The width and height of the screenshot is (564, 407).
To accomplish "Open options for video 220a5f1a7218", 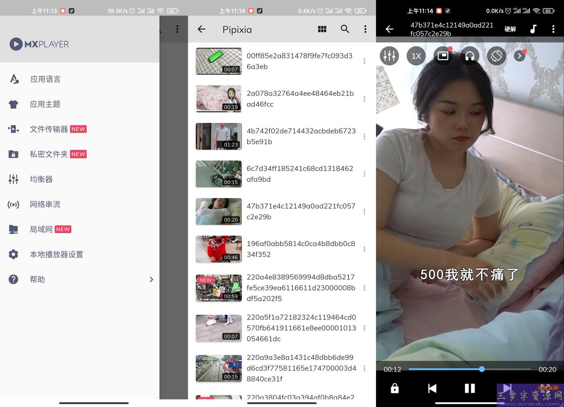I will [x=364, y=328].
